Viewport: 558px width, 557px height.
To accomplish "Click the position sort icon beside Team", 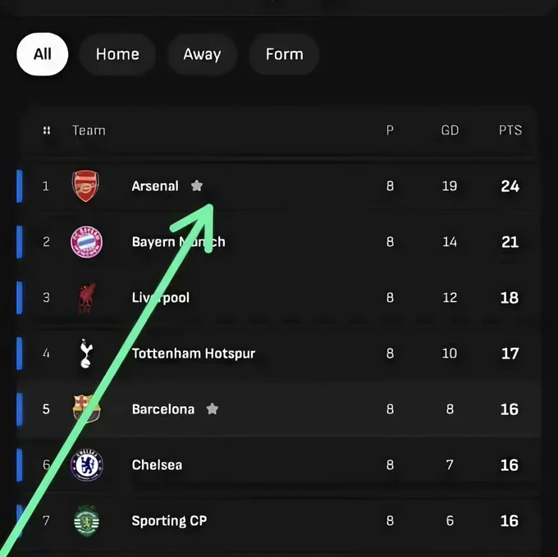I will pos(47,130).
